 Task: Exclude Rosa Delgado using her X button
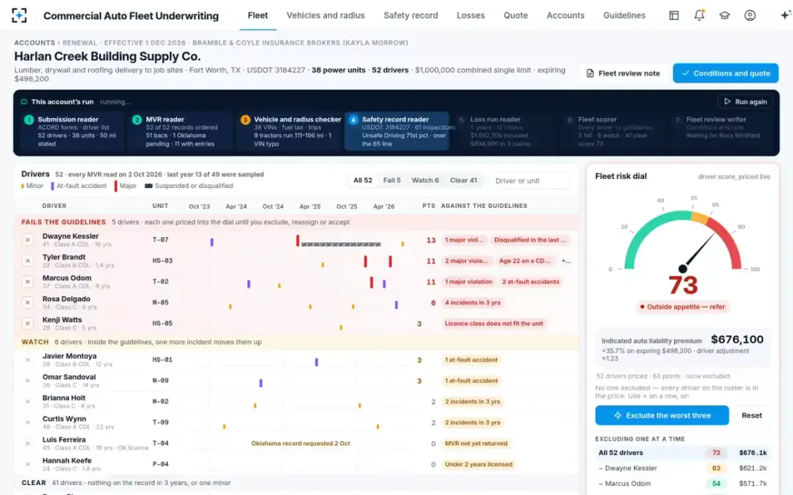28,302
